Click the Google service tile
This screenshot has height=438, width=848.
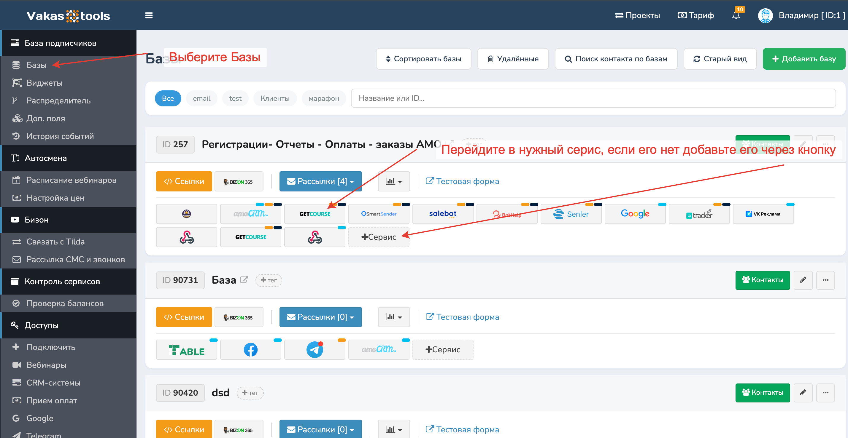(635, 214)
